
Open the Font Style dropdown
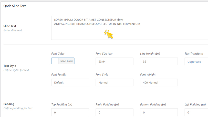point(114,82)
